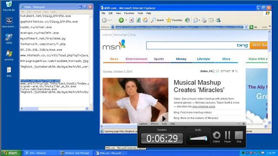Image resolution: width=278 pixels, height=156 pixels.
Task: Click the Edit page icon in IE toolbar
Action: 211,20
